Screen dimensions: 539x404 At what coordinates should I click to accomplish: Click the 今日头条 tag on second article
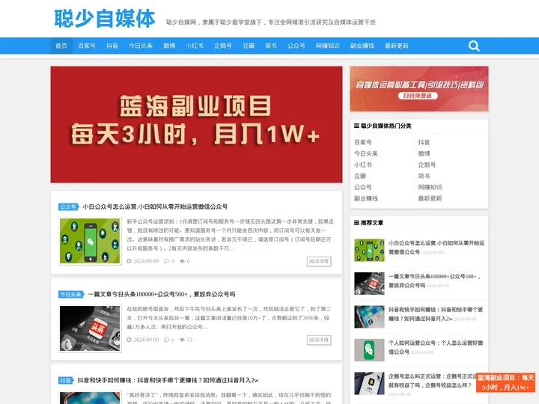[x=71, y=295]
